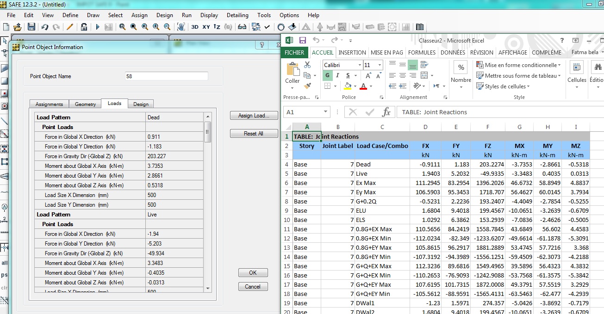Open Mise en forme conditionnelle dropdown

[x=518, y=65]
